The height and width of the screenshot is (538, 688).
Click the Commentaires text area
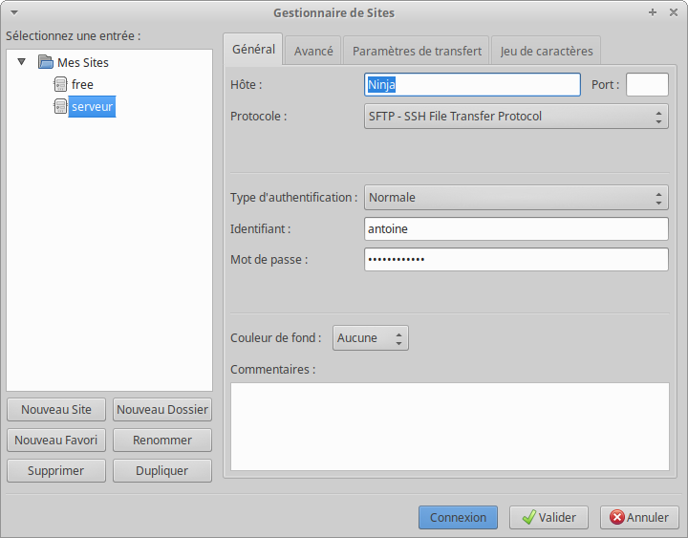pyautogui.click(x=450, y=426)
